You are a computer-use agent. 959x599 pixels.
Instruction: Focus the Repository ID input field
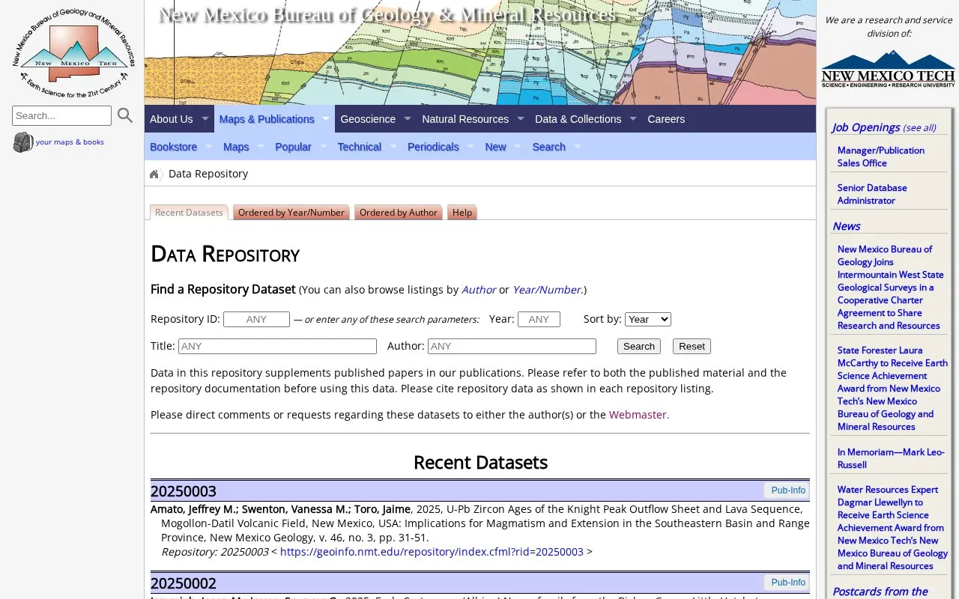point(256,319)
